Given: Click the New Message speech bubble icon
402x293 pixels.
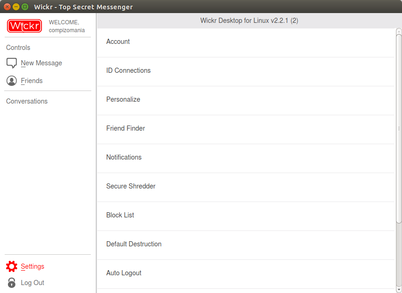Looking at the screenshot, I should coord(12,63).
